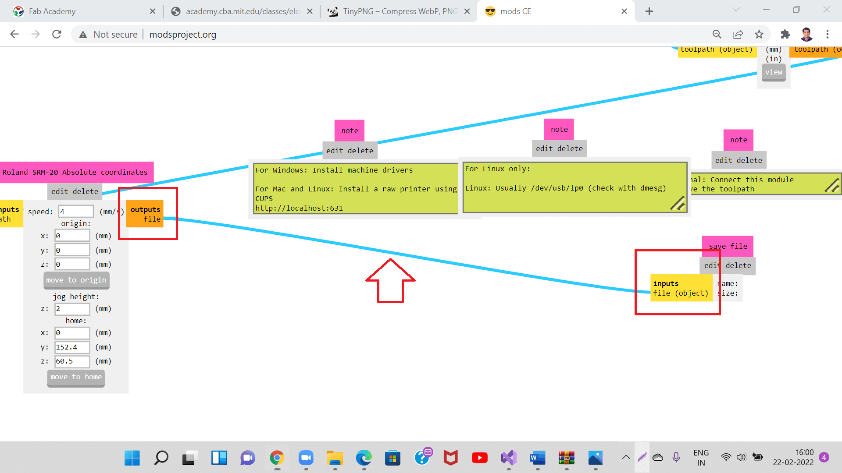The image size is (842, 473).
Task: Click the origin y input field
Action: click(72, 250)
